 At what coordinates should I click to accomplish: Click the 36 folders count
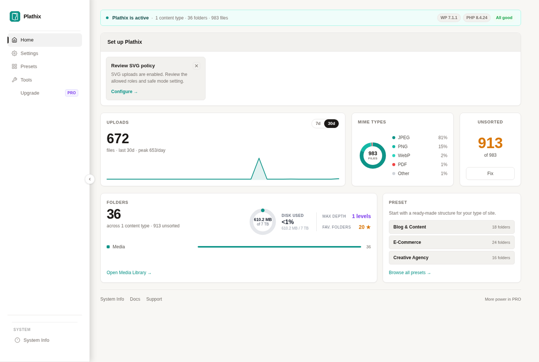click(x=114, y=214)
